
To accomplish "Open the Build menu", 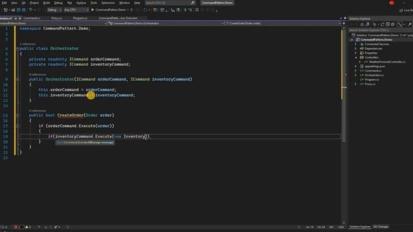I will pos(46,3).
